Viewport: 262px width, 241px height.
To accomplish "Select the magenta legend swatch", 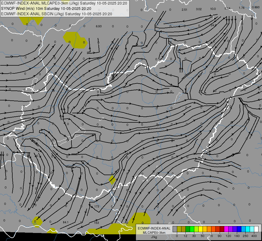I will tap(226, 229).
